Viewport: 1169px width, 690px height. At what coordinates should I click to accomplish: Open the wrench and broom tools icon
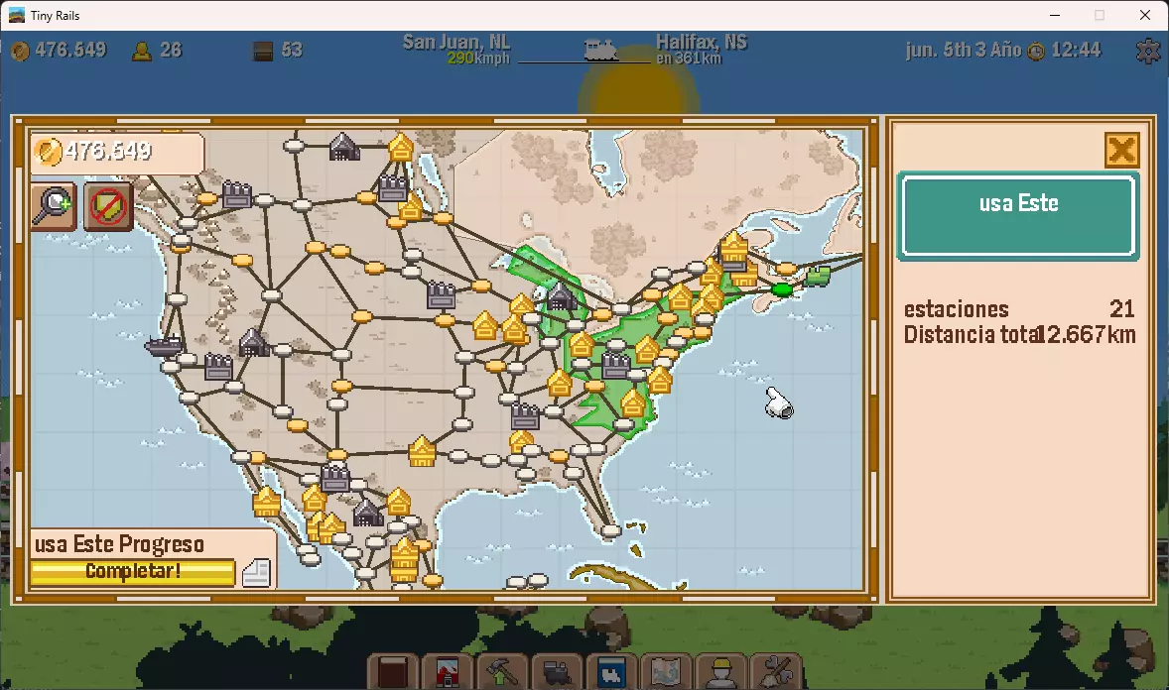click(x=775, y=671)
